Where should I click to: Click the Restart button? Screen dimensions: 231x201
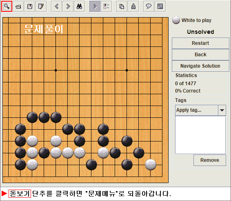click(200, 43)
